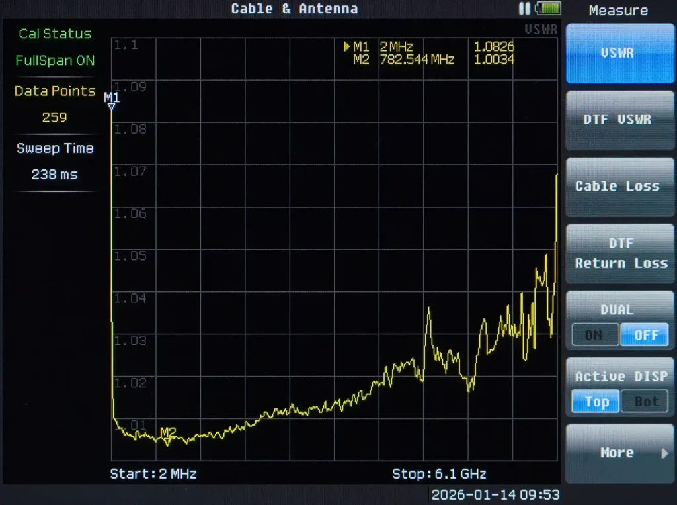Click the pause sweep icon at top

point(524,9)
